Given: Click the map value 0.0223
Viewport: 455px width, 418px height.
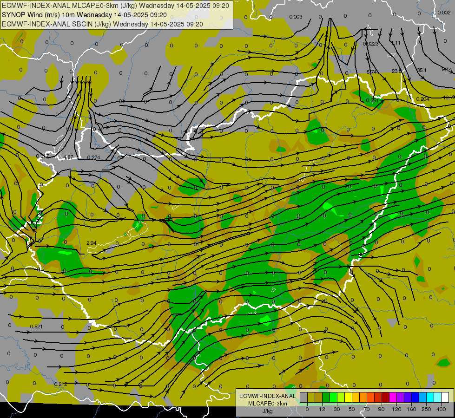Looking at the screenshot, I should coord(370,44).
